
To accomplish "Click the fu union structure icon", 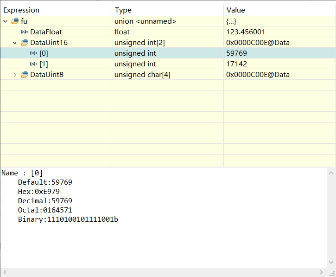I will pos(15,21).
